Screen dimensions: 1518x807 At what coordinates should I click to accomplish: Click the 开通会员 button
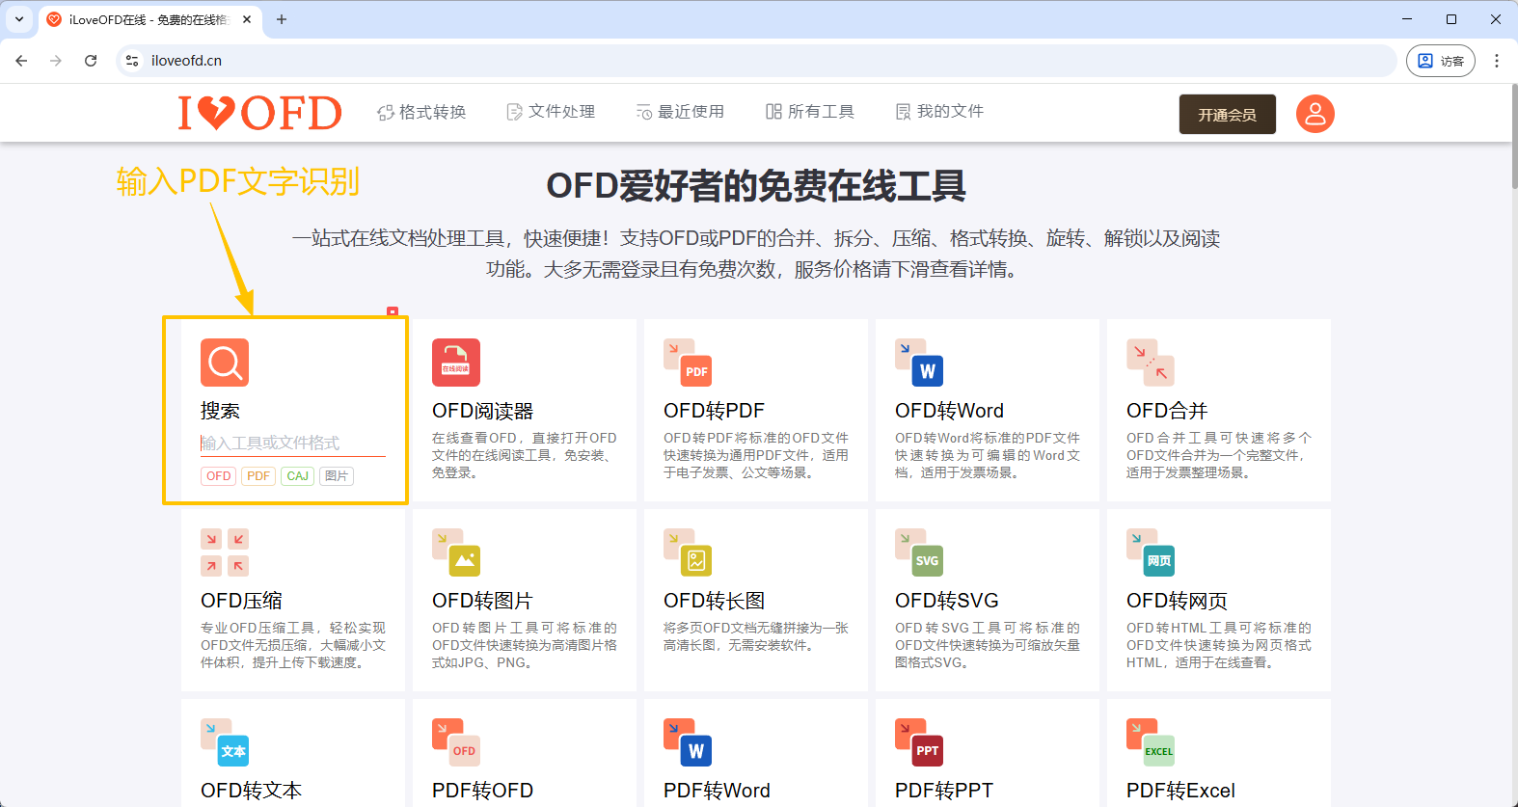1228,114
